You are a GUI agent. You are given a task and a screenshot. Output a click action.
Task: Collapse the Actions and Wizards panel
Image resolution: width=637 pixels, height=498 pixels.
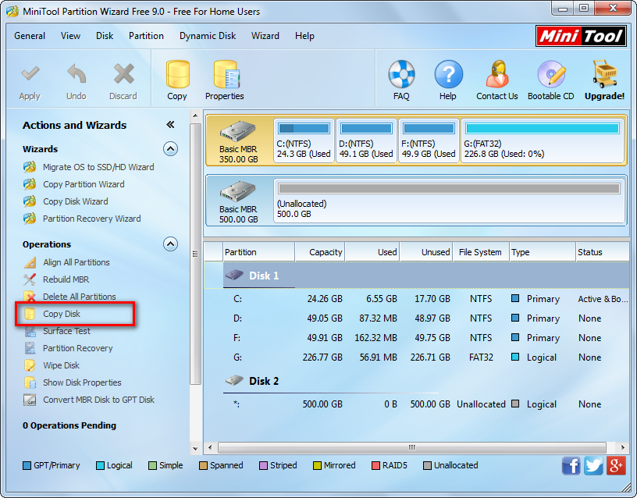(170, 125)
